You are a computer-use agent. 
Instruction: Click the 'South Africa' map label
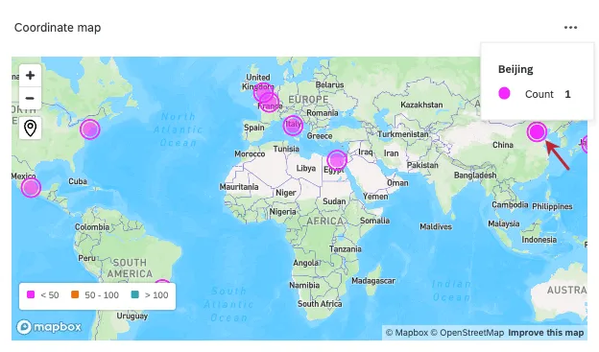click(320, 304)
